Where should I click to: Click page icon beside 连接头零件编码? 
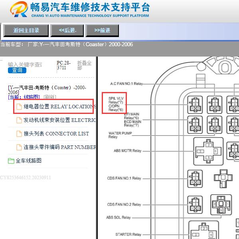19,147
